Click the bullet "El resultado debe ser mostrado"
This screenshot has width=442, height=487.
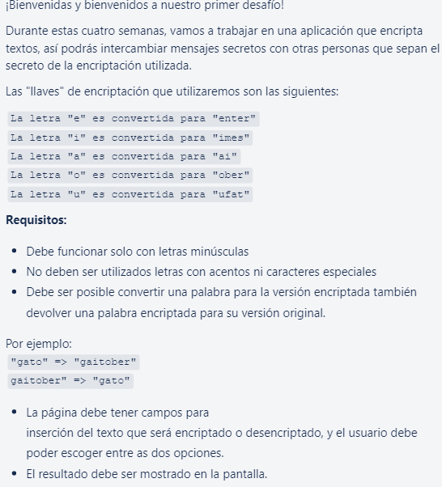point(147,474)
